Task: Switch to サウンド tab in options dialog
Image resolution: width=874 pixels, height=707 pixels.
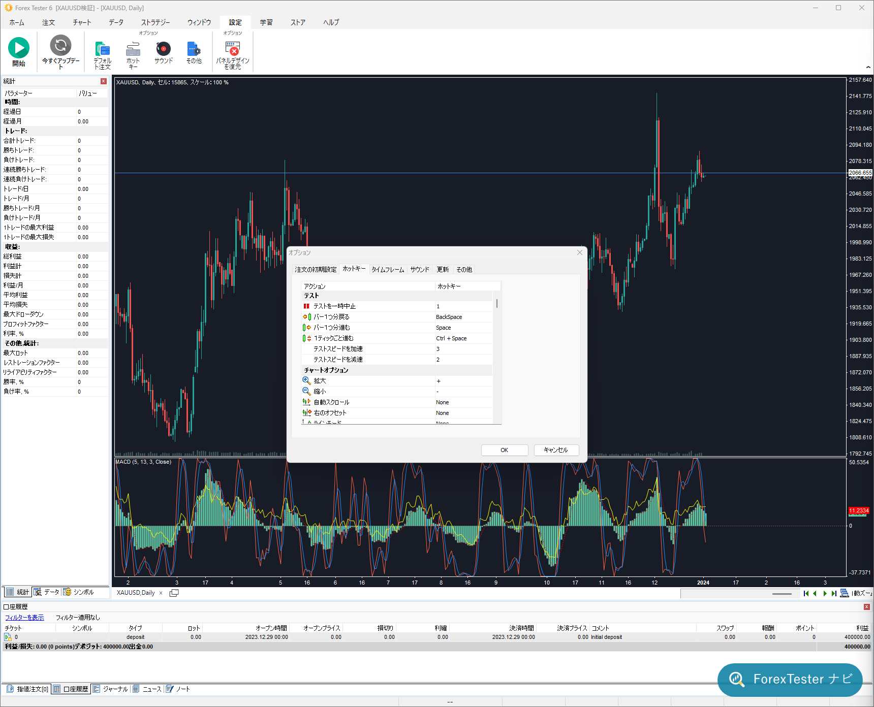Action: click(x=420, y=270)
